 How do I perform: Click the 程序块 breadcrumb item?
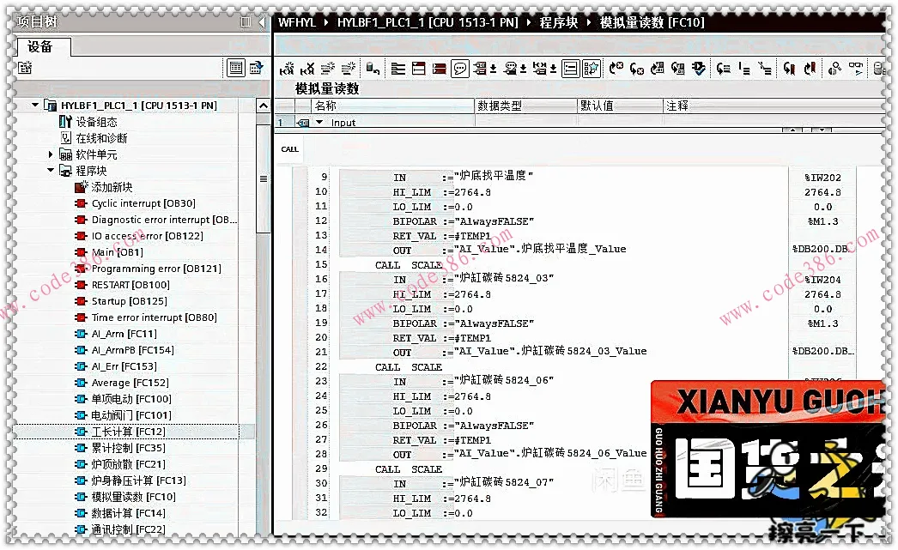[x=558, y=22]
